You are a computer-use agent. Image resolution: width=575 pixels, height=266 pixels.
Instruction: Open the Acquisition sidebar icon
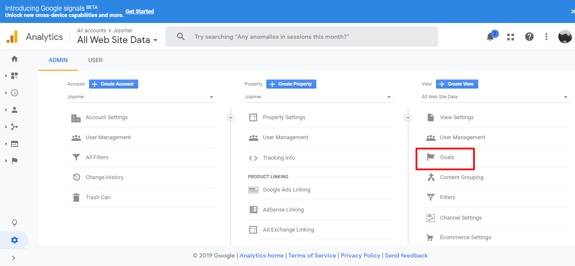point(14,127)
